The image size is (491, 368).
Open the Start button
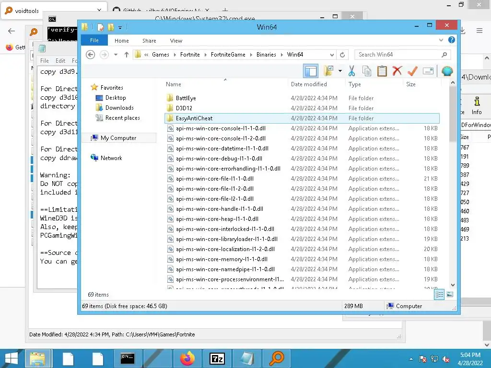coord(12,358)
